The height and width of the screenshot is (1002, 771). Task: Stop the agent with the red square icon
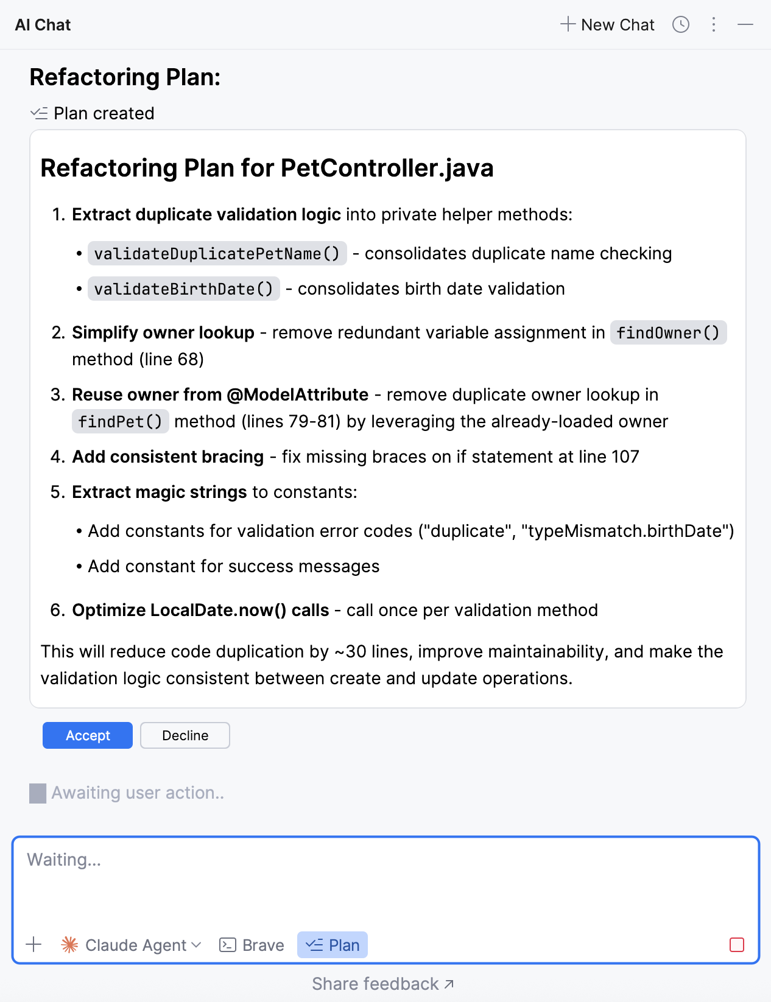coord(737,945)
